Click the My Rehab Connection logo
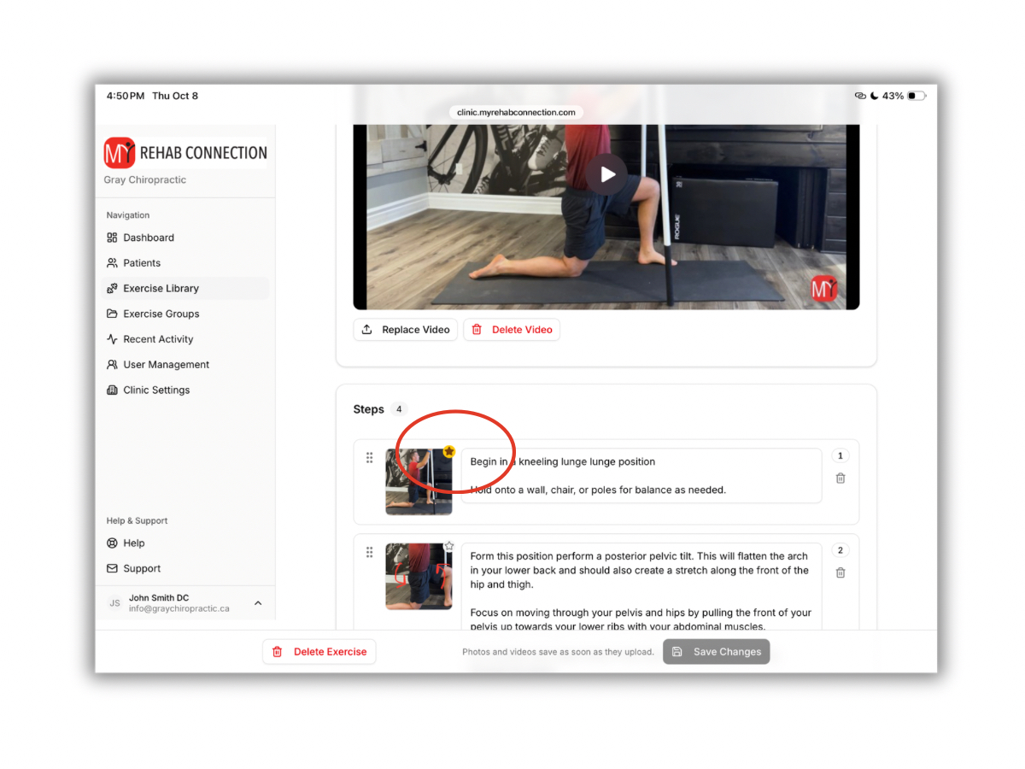The width and height of the screenshot is (1025, 769). [x=185, y=153]
